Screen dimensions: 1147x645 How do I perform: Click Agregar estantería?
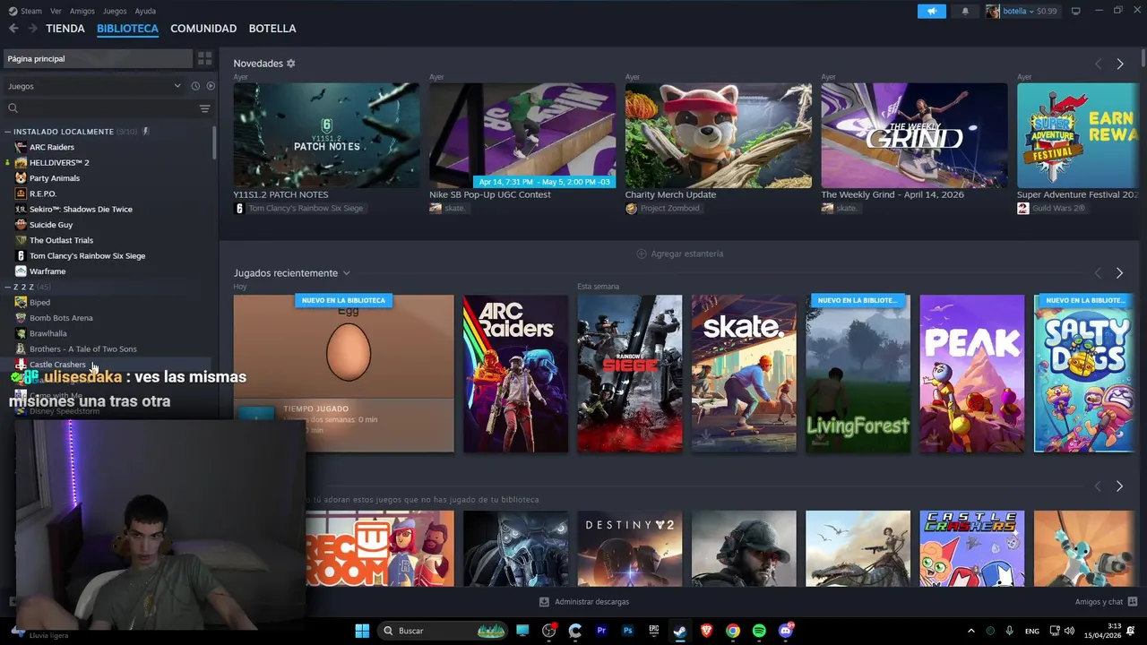pyautogui.click(x=679, y=254)
